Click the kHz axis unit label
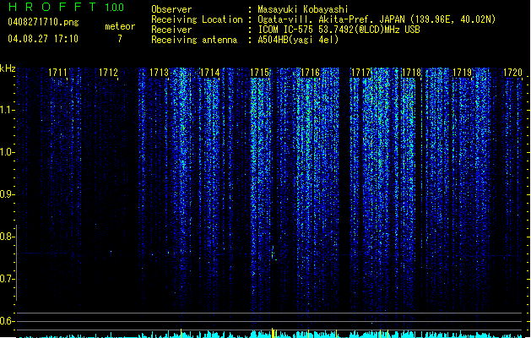The image size is (531, 338). (8, 68)
